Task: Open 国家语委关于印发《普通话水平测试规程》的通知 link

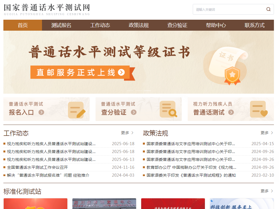Action: (x=191, y=175)
